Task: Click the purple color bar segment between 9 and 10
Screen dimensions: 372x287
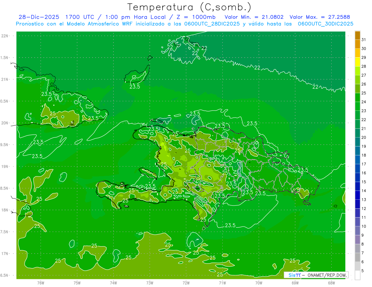Action: pos(357,231)
